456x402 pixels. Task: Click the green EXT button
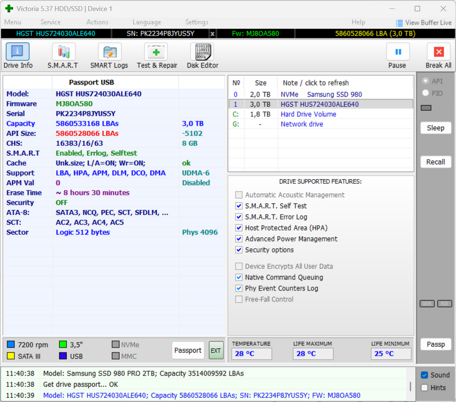(216, 350)
